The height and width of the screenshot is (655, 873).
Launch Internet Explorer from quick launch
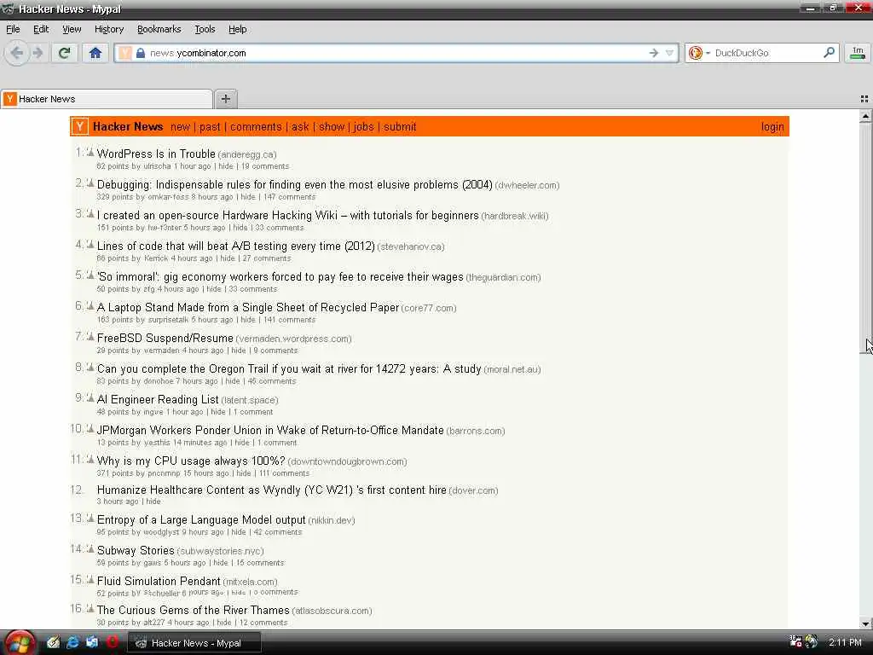click(72, 642)
